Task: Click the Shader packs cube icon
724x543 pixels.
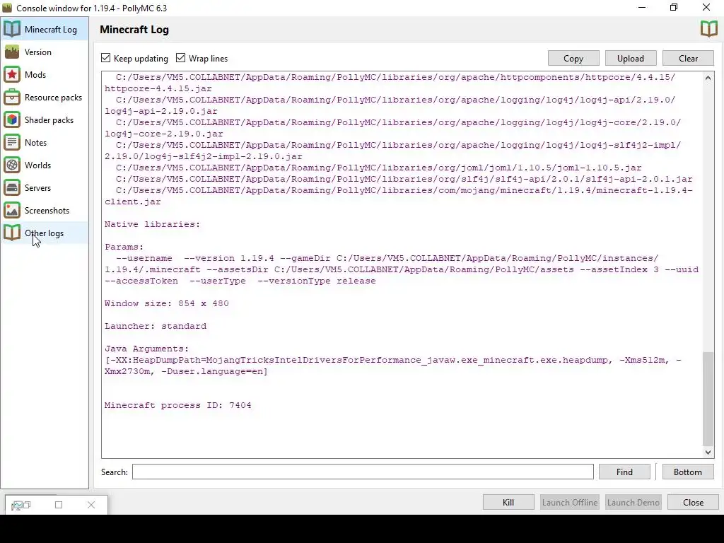Action: [x=12, y=119]
